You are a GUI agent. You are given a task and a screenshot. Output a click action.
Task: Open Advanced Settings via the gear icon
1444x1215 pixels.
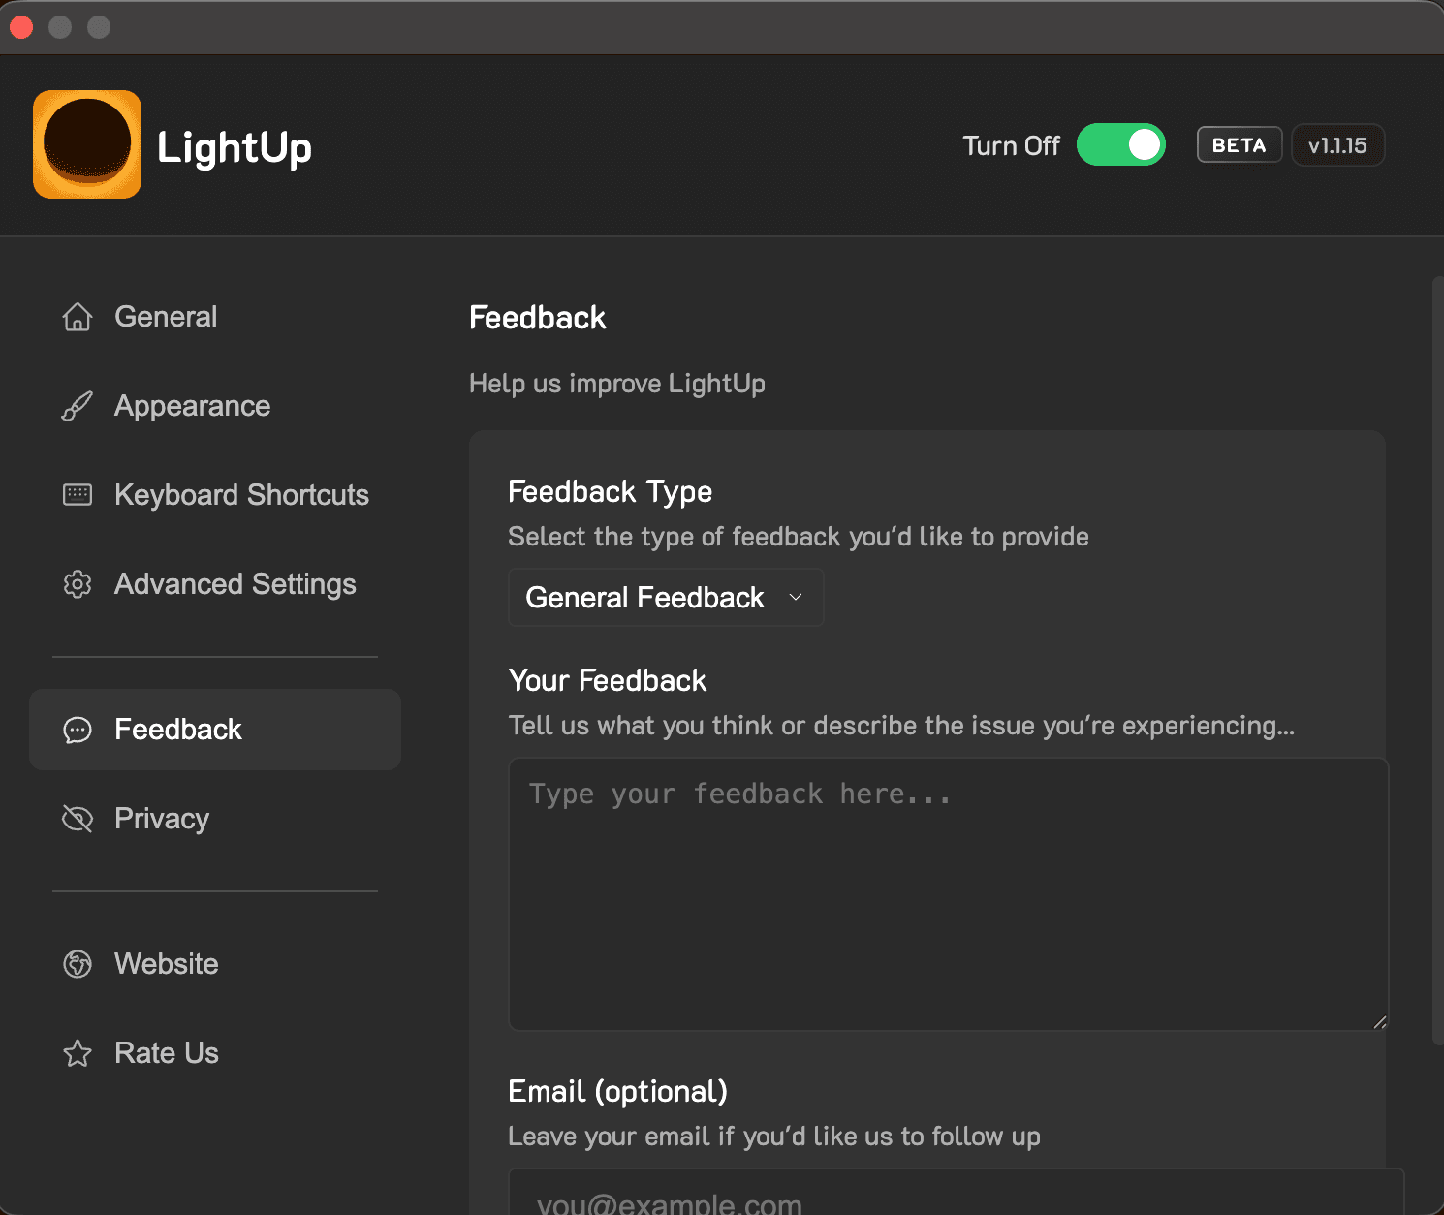pyautogui.click(x=77, y=583)
